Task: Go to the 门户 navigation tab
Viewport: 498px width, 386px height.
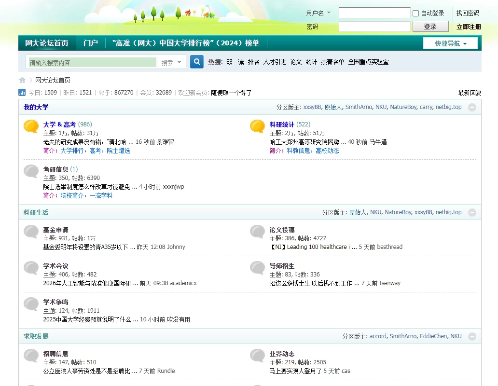Action: [90, 43]
